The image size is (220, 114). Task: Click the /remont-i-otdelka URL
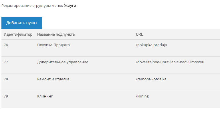tap(151, 79)
